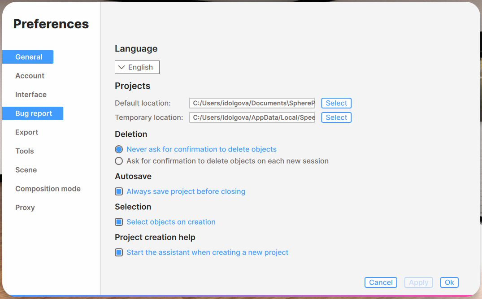The width and height of the screenshot is (482, 299).
Task: Choose 'Ask for confirmation on each new session'
Action: 119,161
